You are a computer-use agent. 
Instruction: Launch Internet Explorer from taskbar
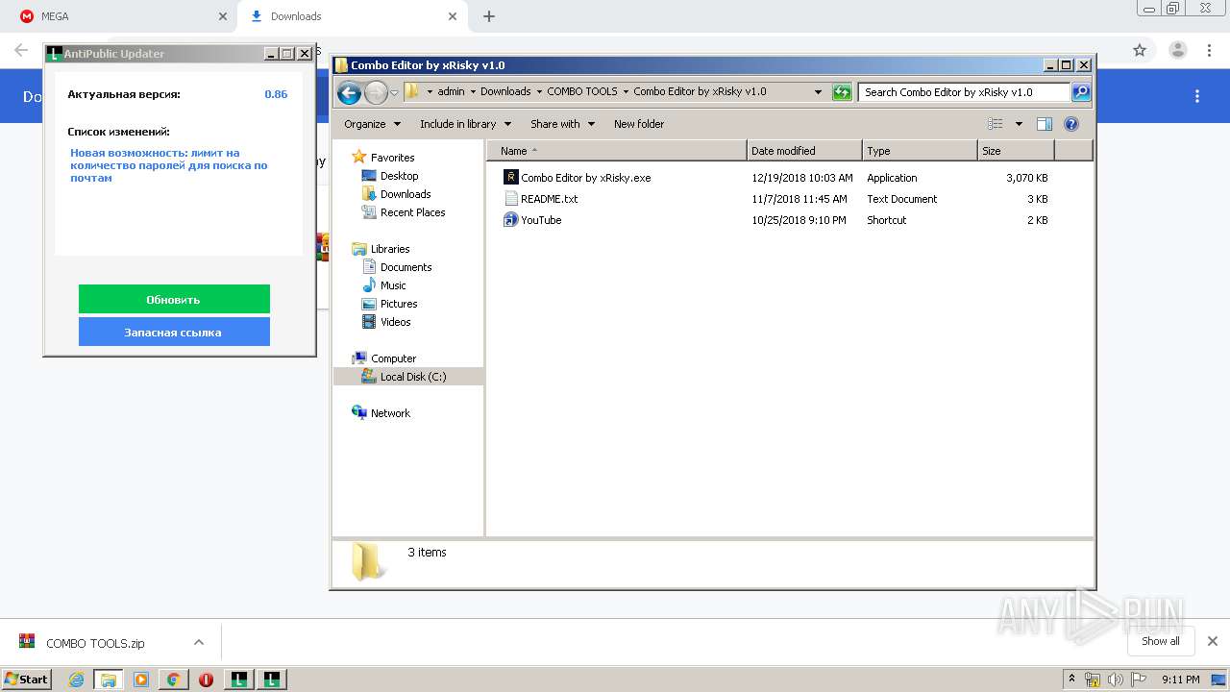[76, 680]
